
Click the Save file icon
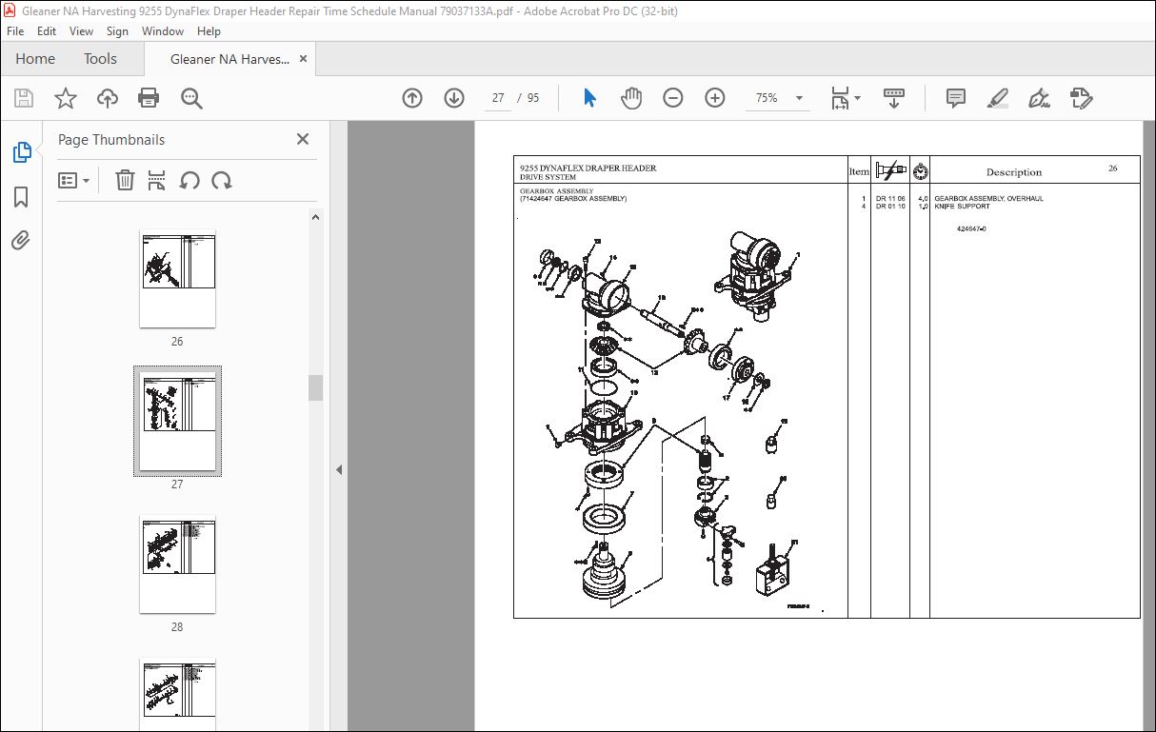coord(24,98)
